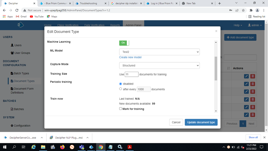
Task: Open the ML Model dropdown showing Test2
Action: pyautogui.click(x=159, y=52)
